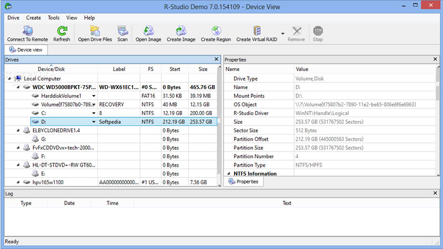Select the Softpedia label cell
This screenshot has width=443, height=249.
[x=119, y=122]
